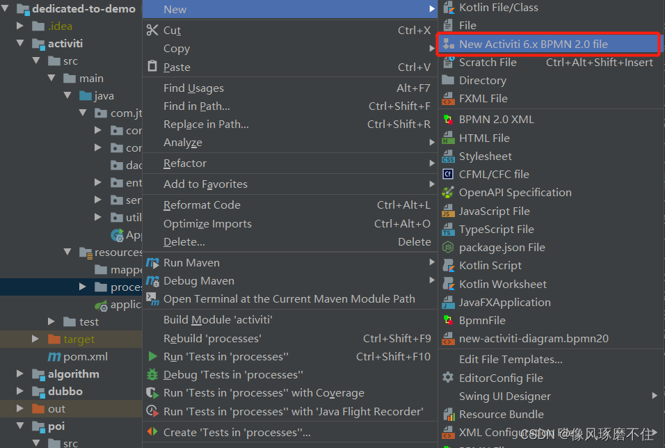Click the Kotlin Script icon

448,266
